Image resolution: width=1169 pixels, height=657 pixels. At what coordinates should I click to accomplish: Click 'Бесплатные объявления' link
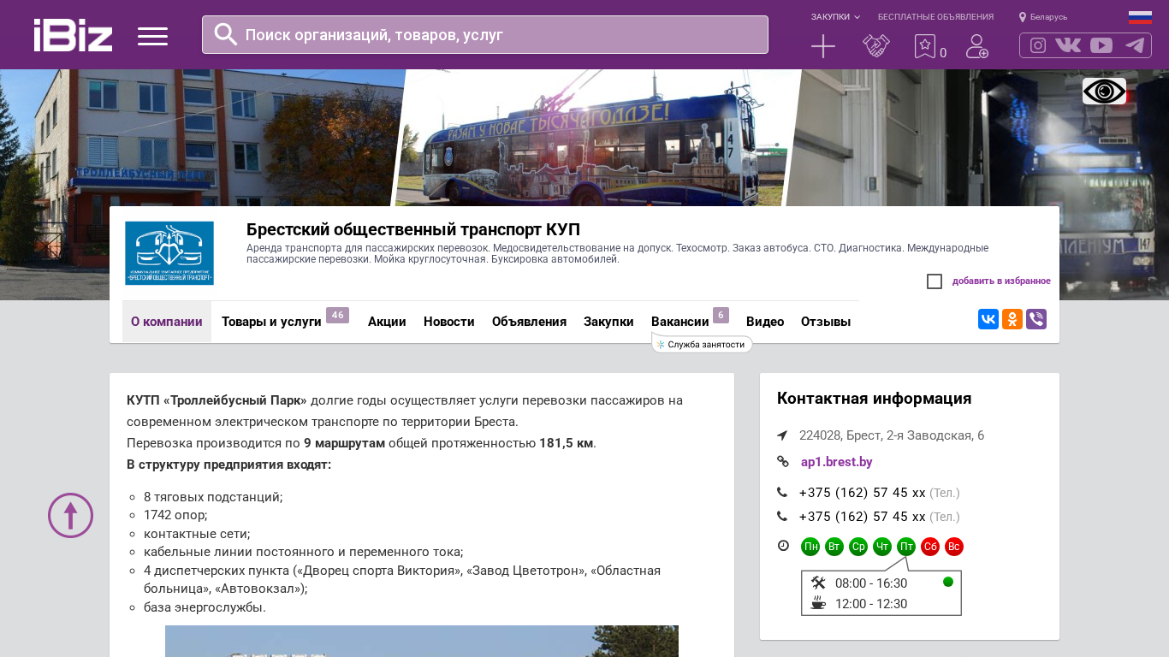(x=935, y=17)
